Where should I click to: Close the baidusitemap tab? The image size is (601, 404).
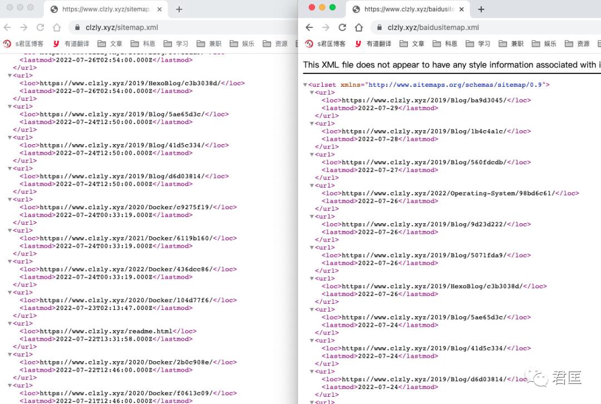pos(461,9)
